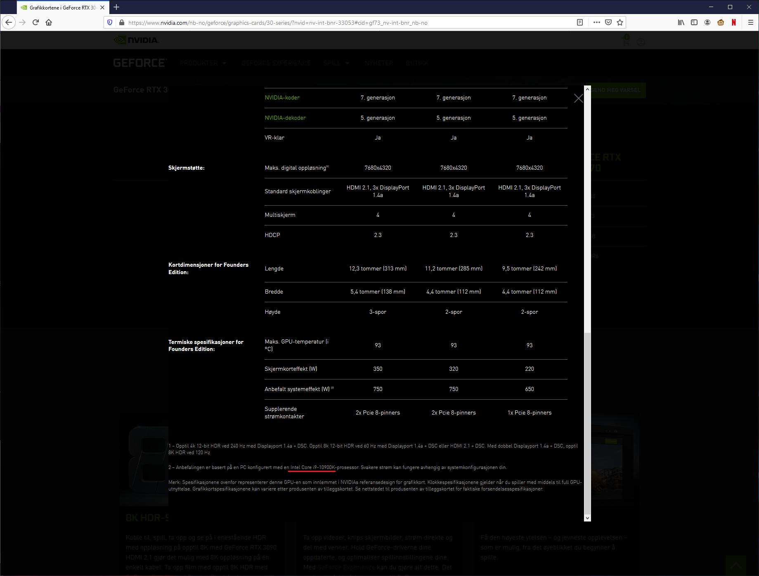Open the Firefox hamburger menu

coord(751,22)
